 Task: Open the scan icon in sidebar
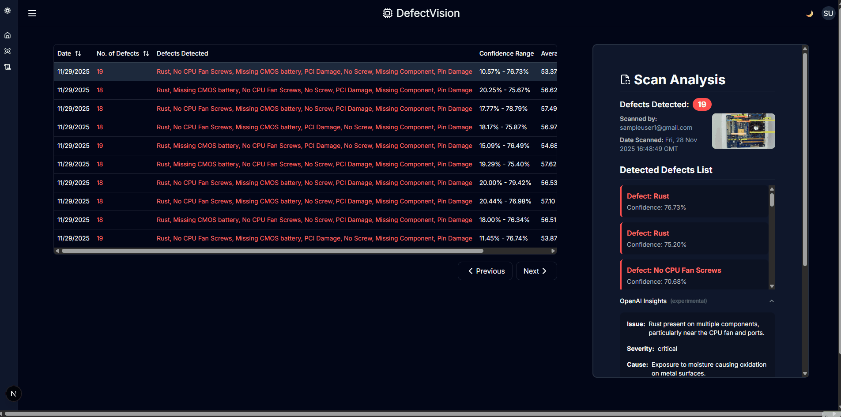click(x=8, y=51)
